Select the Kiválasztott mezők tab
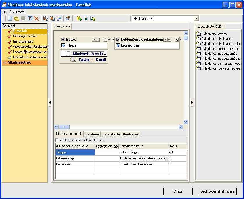This screenshot has width=244, height=199. (x=69, y=134)
